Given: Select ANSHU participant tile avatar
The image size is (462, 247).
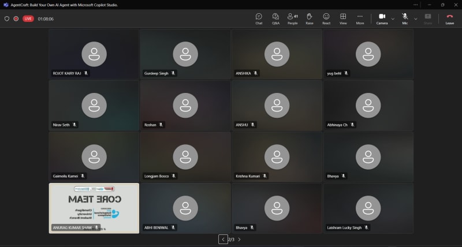Looking at the screenshot, I should (277, 106).
